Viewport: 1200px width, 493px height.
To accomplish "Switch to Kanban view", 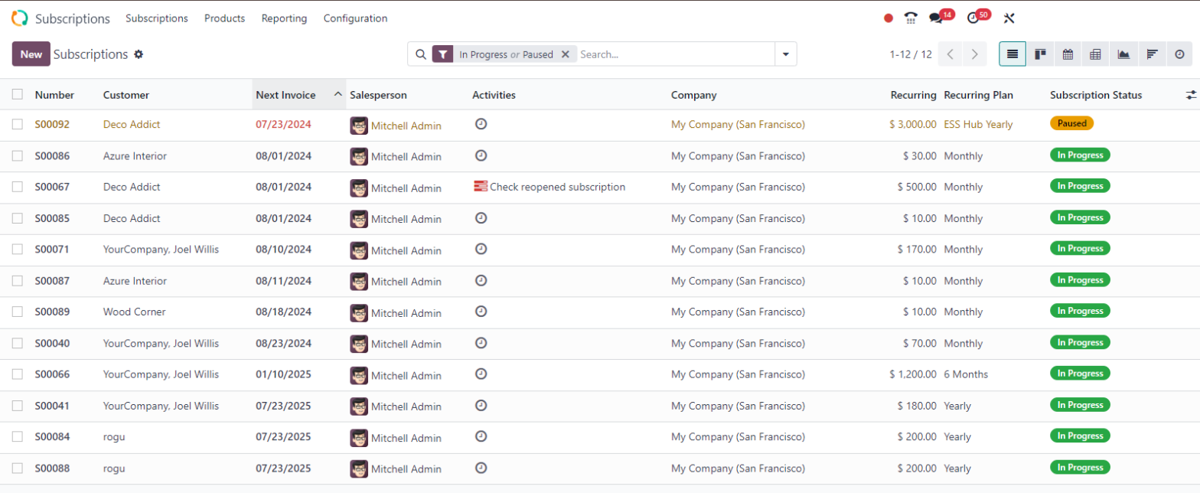I will point(1040,54).
